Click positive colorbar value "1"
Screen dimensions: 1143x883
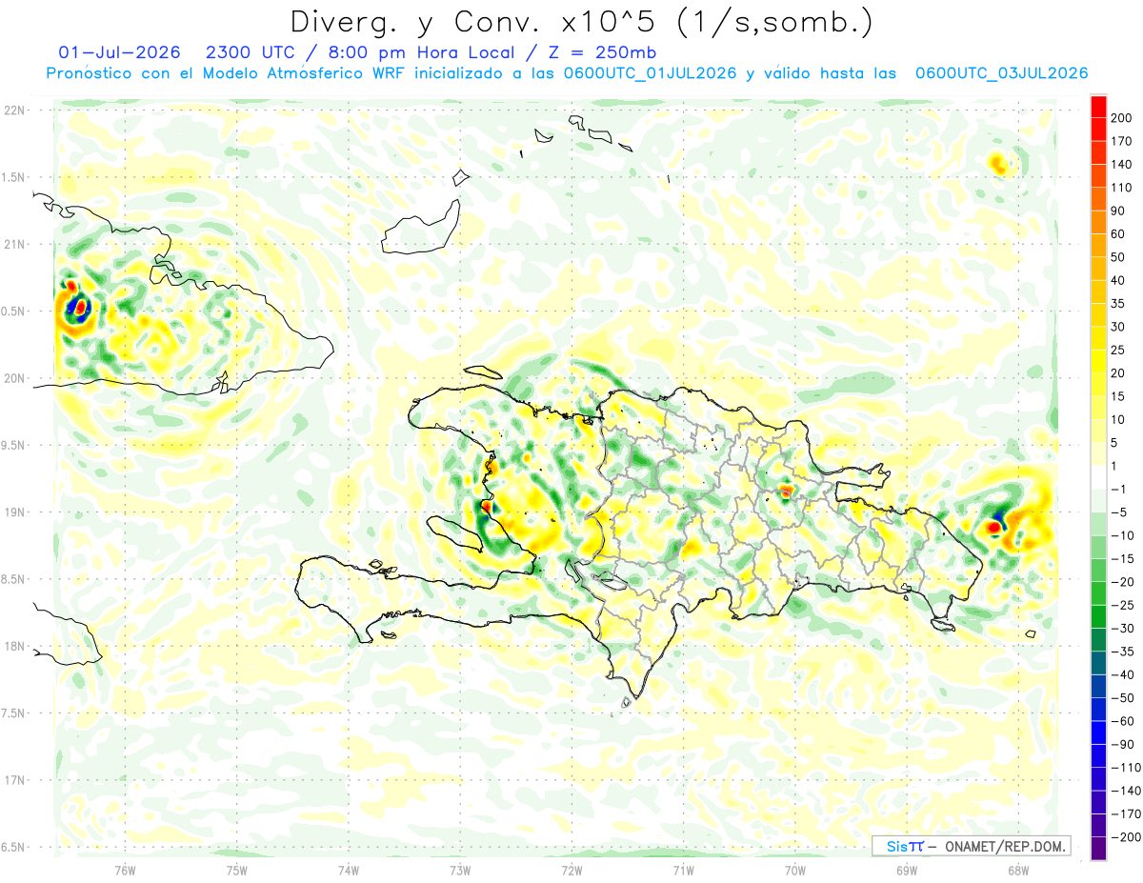tap(1115, 466)
